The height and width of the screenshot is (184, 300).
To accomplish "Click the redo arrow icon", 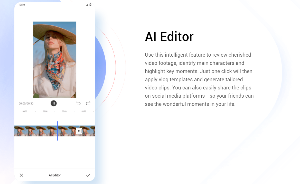I will tap(88, 103).
